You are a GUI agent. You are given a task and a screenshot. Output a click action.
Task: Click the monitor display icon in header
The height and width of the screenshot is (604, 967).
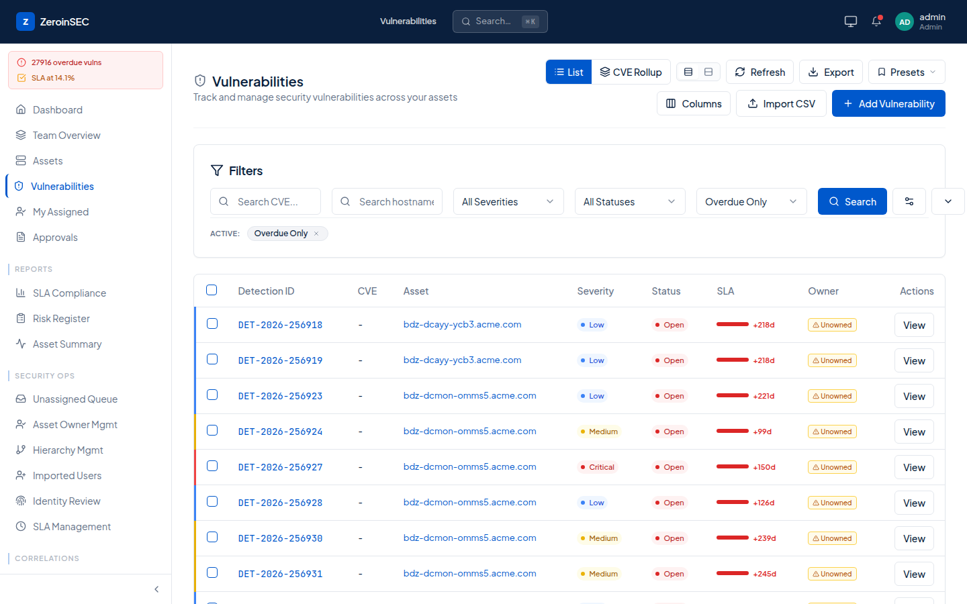point(851,21)
